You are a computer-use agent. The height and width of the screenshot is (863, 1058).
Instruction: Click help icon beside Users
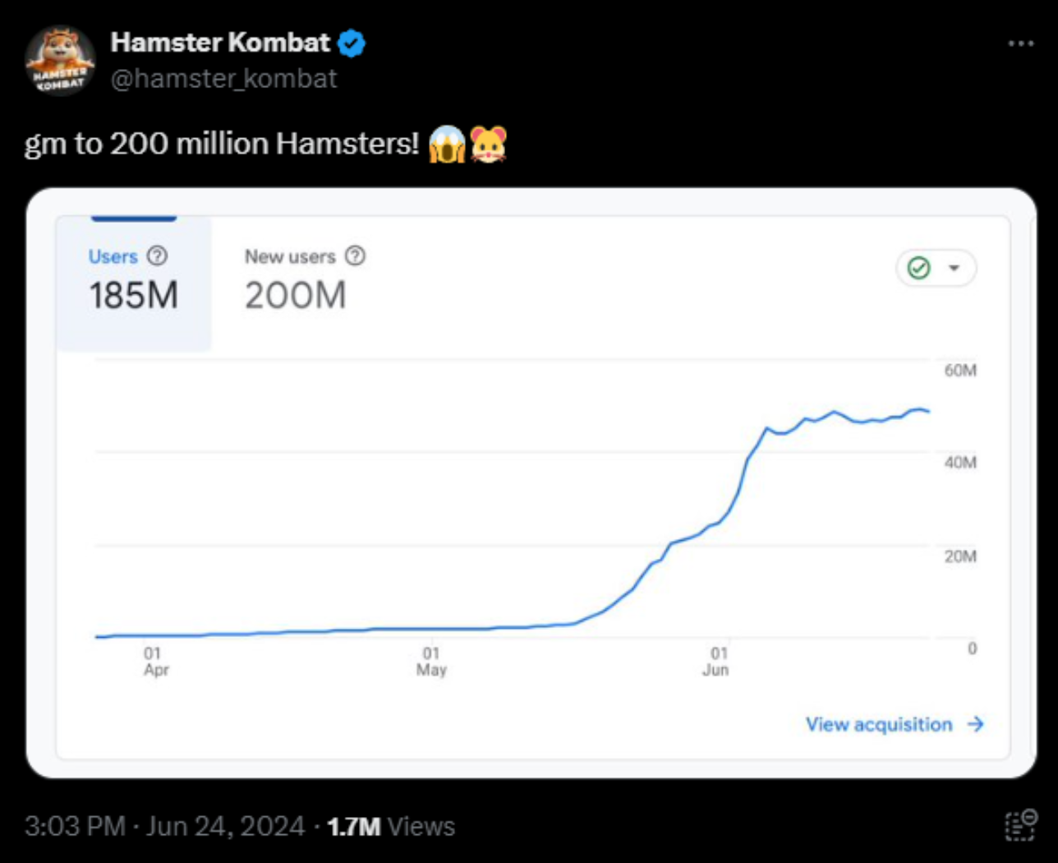[157, 256]
